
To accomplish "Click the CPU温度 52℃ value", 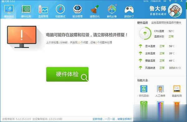I will (x=171, y=31).
